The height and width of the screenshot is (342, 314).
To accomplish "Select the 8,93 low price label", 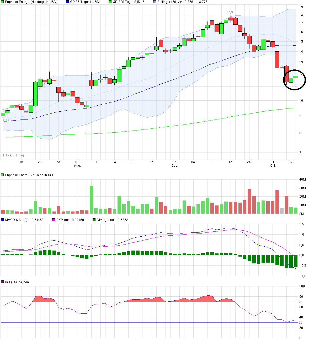I will pyautogui.click(x=6, y=121).
